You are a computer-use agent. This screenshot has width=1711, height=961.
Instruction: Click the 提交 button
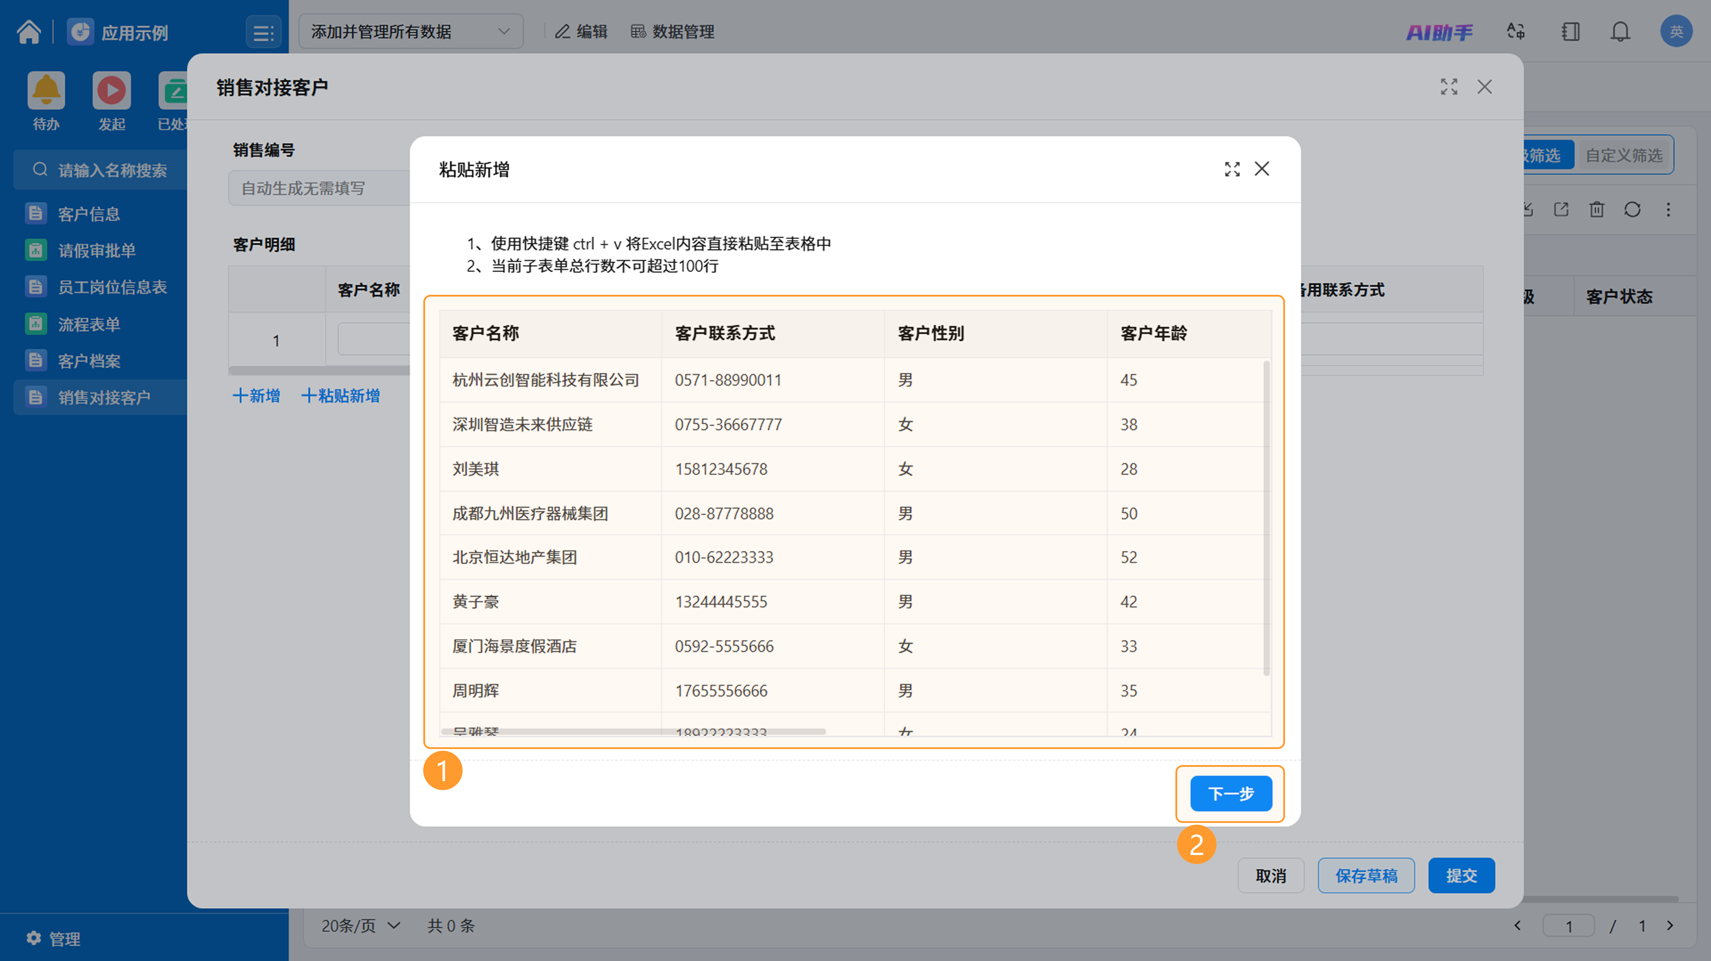(x=1461, y=875)
